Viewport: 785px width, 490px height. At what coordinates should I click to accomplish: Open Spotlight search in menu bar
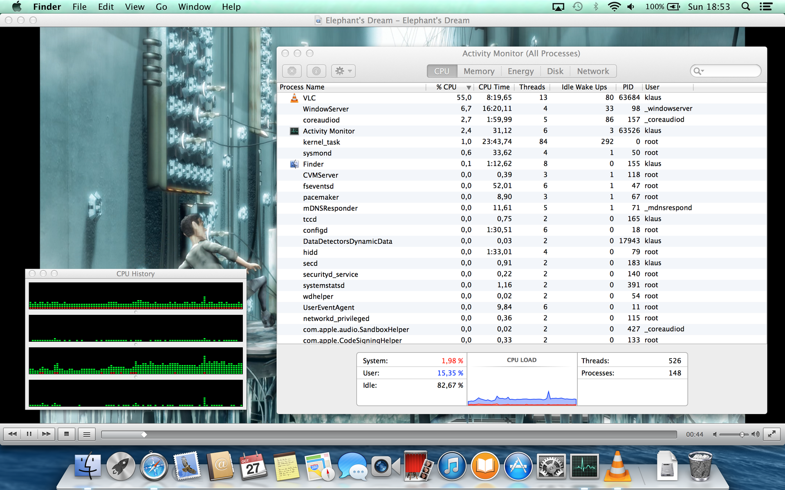[746, 7]
